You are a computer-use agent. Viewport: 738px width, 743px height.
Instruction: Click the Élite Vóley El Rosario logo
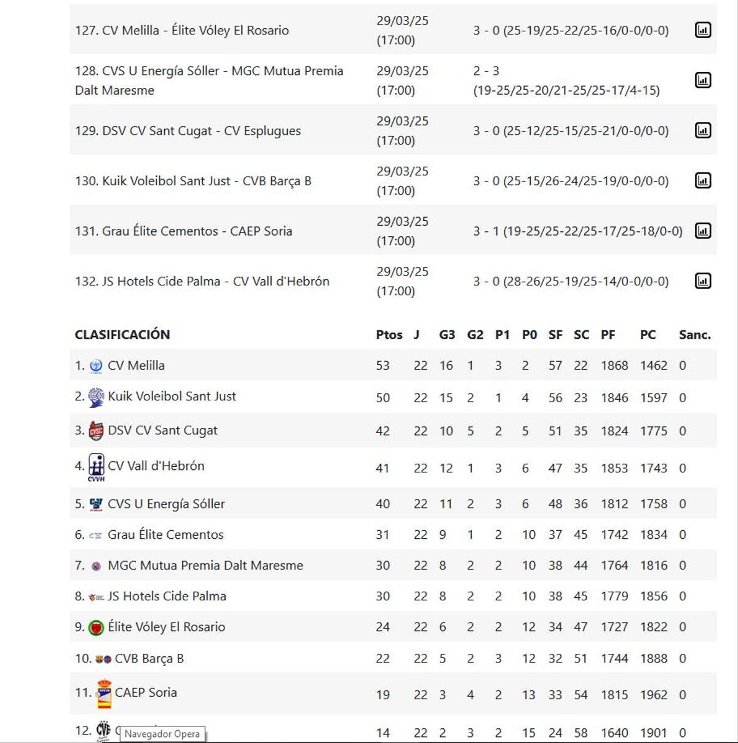pos(97,626)
